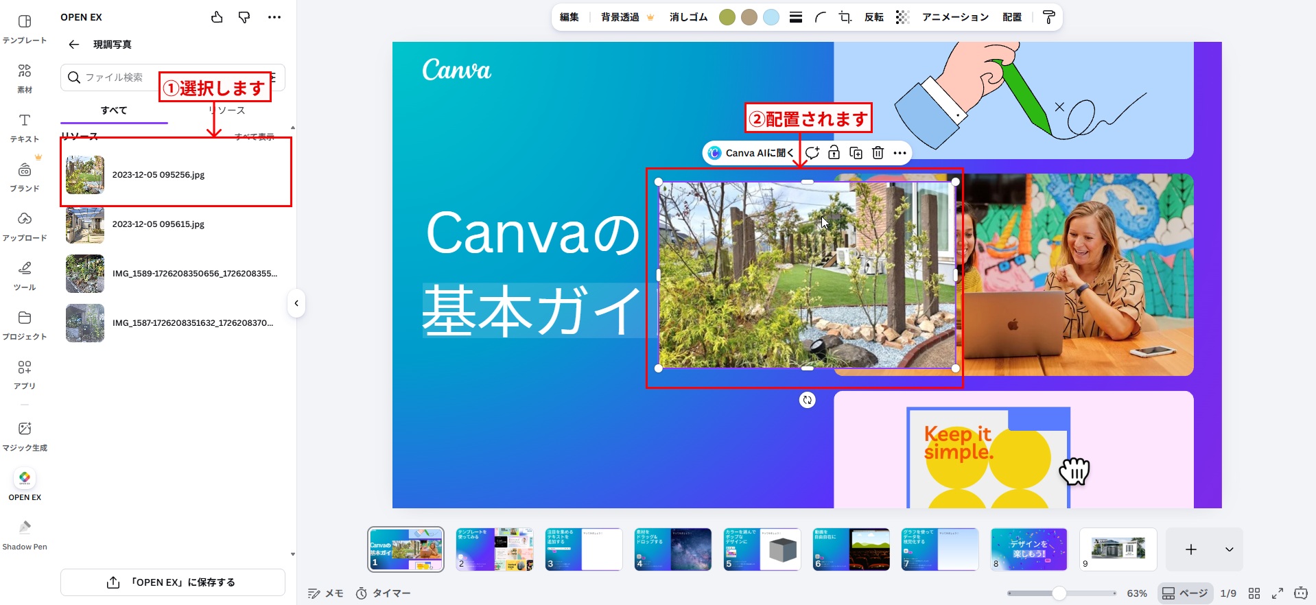Image resolution: width=1316 pixels, height=605 pixels.
Task: Open the テンプレート (Templates) sidebar panel
Action: tap(25, 29)
